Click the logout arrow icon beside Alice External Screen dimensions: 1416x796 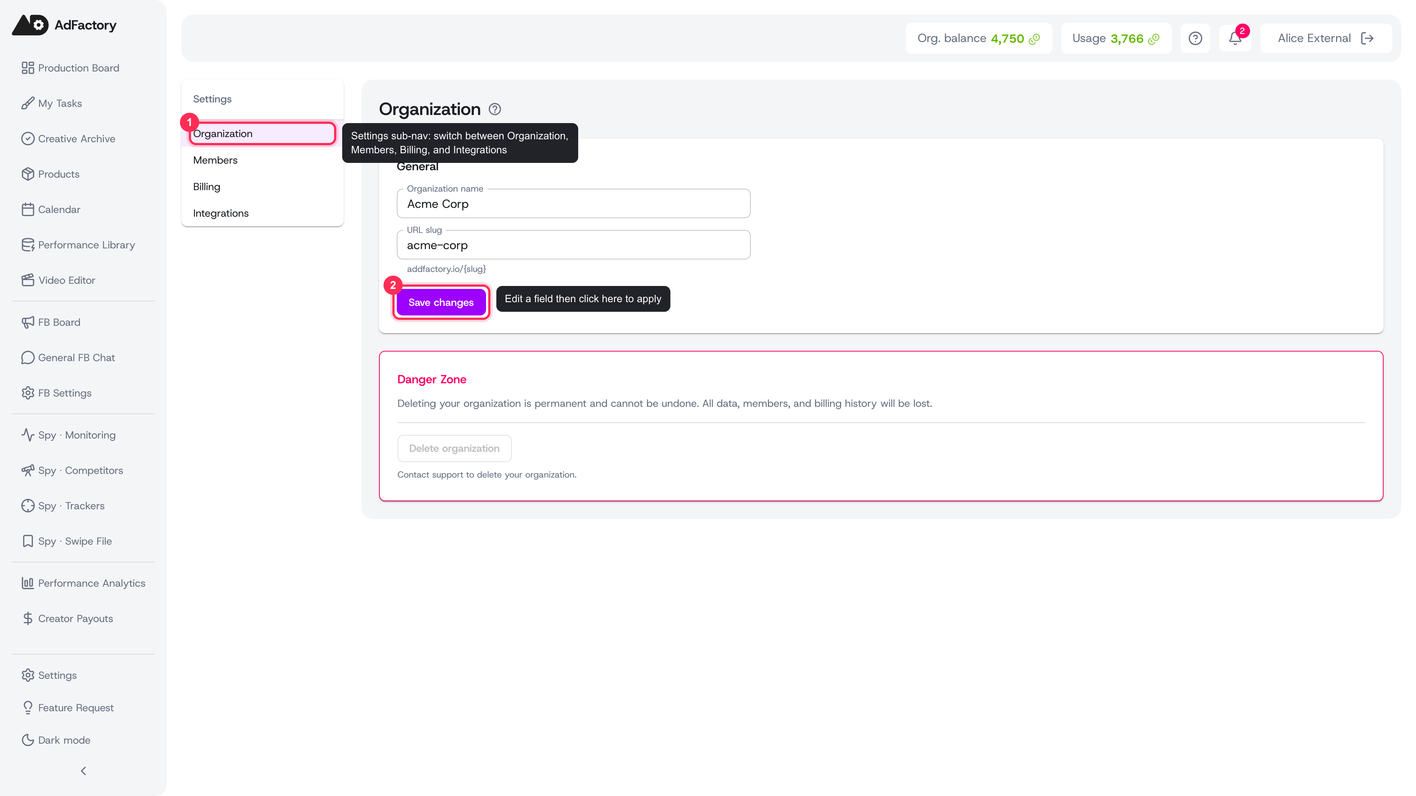coord(1367,38)
